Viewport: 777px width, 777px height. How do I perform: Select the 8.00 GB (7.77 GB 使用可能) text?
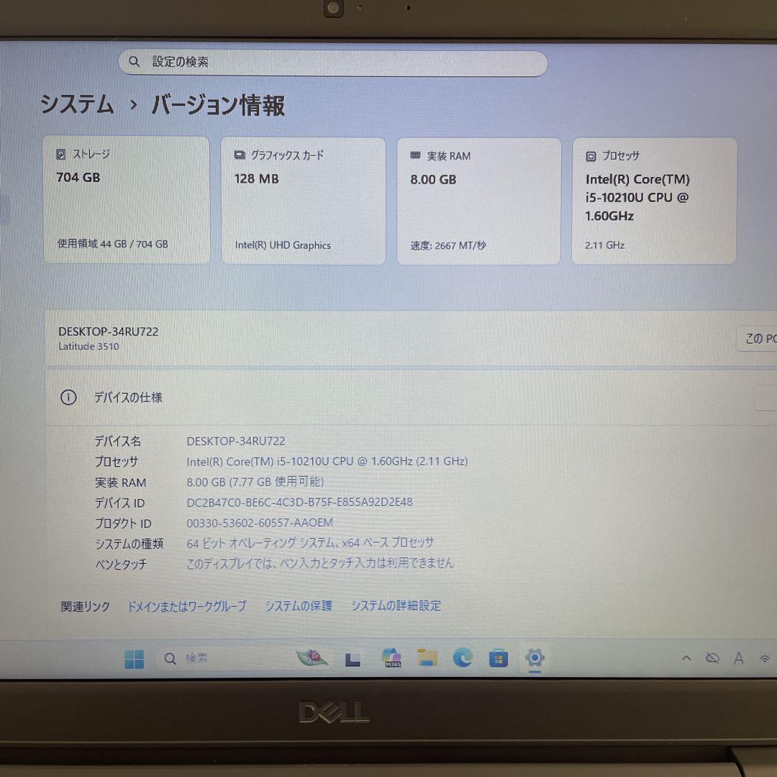(255, 481)
